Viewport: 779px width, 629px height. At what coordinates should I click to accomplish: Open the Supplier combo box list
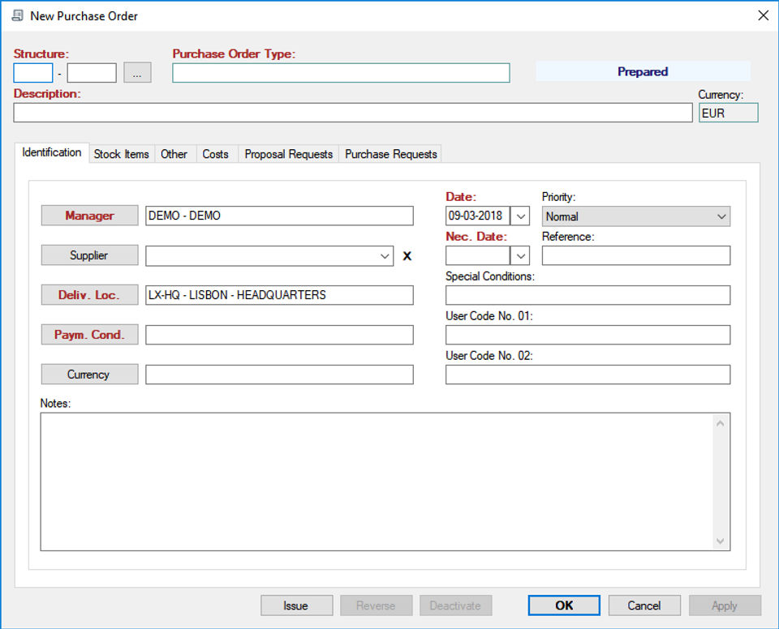click(x=385, y=256)
